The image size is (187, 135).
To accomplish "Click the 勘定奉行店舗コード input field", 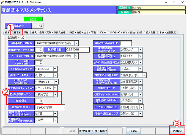I will tap(126, 43).
